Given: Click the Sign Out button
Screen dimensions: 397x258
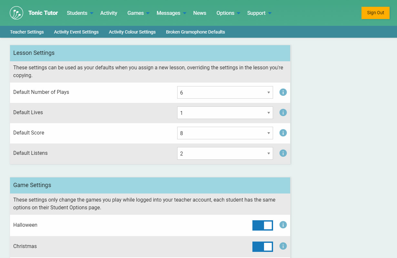Looking at the screenshot, I should (x=375, y=13).
